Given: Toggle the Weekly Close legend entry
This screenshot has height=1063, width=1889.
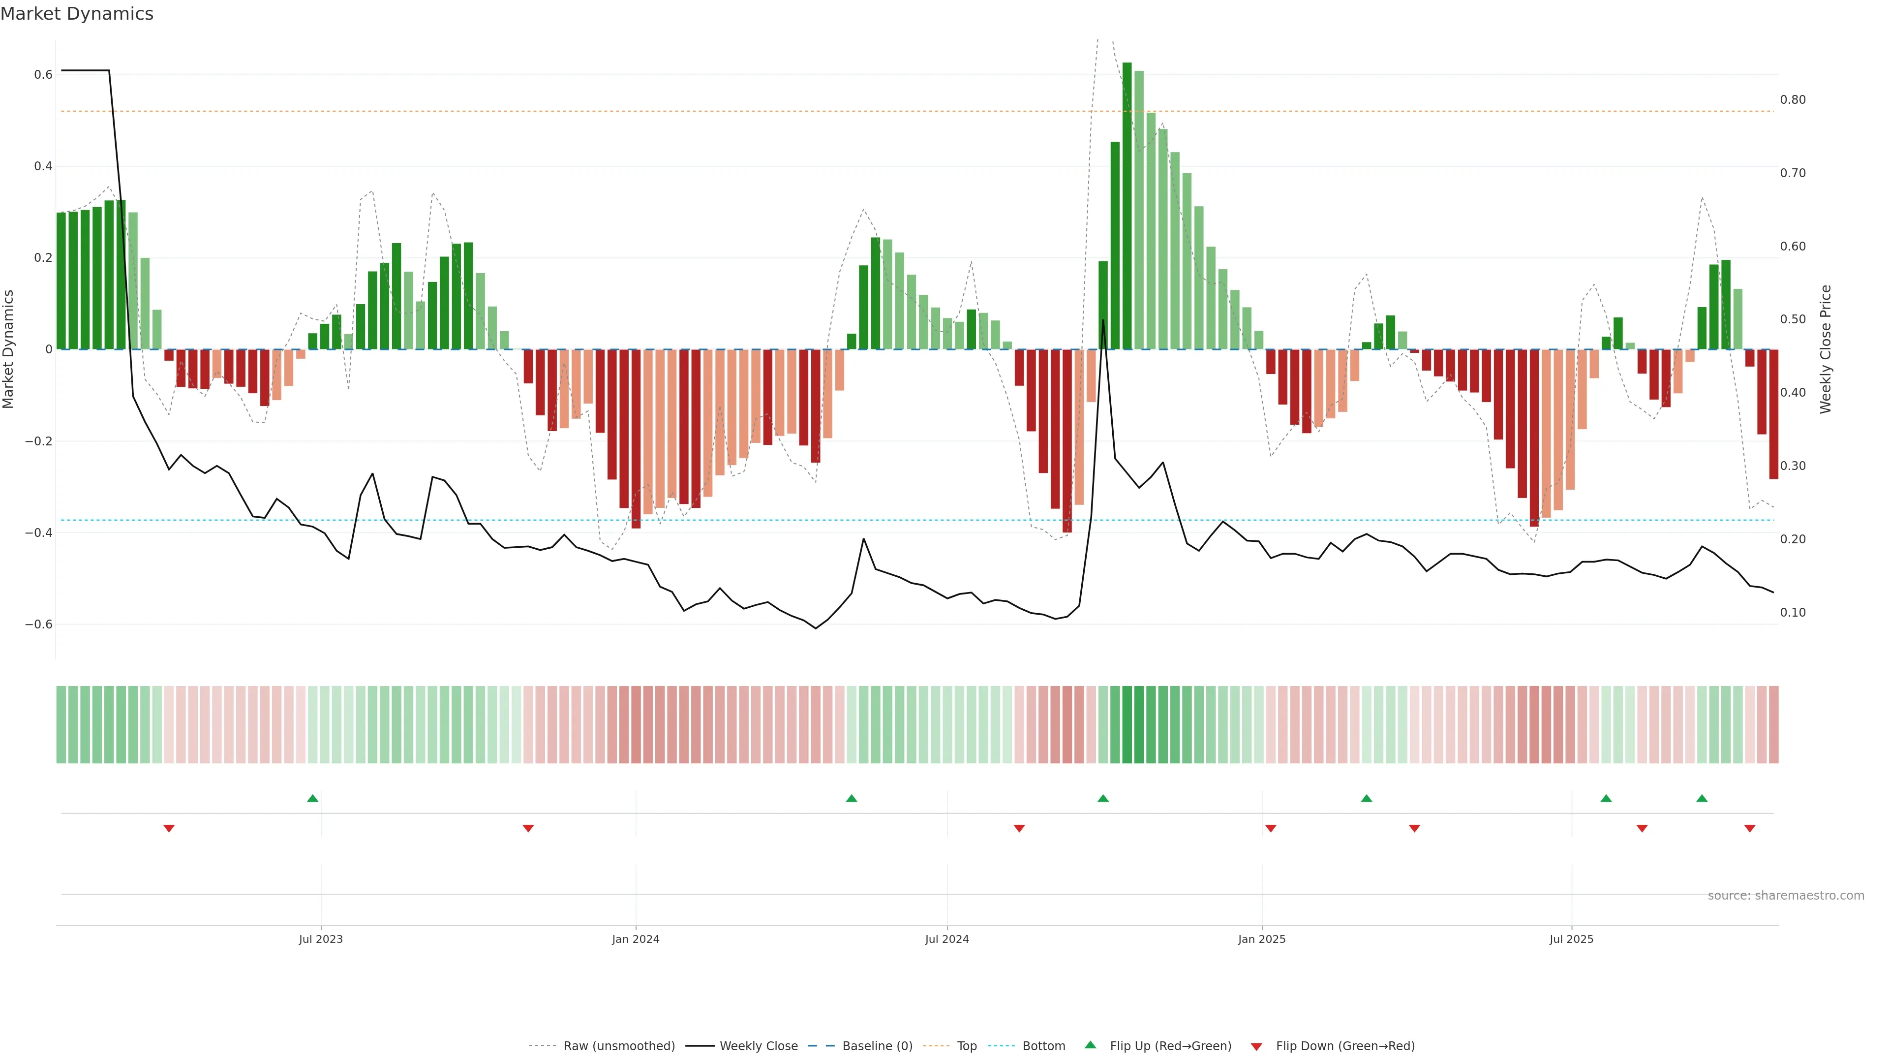Looking at the screenshot, I should point(758,1045).
